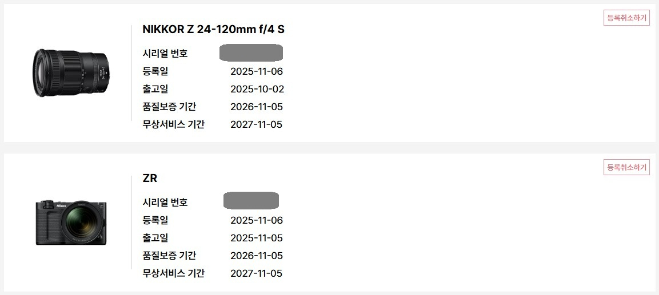Click 등록취소하기 for the NIKKOR Z lens
The height and width of the screenshot is (295, 659).
(626, 18)
